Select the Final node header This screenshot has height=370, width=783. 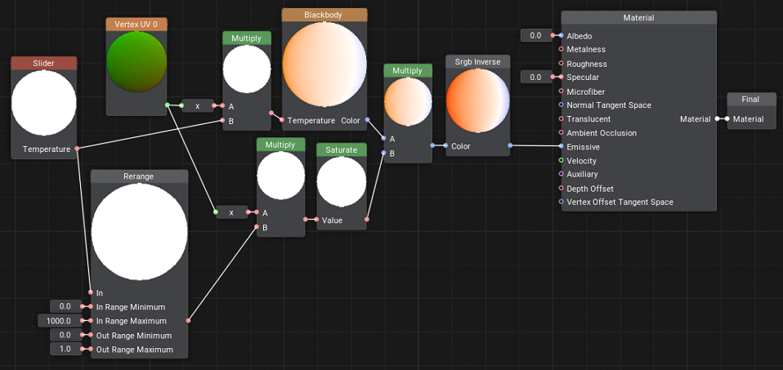[749, 100]
